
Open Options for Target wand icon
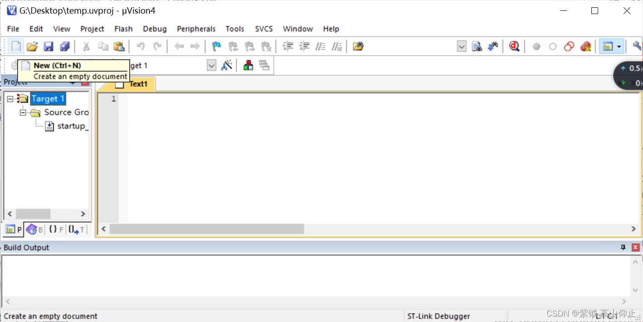click(227, 65)
